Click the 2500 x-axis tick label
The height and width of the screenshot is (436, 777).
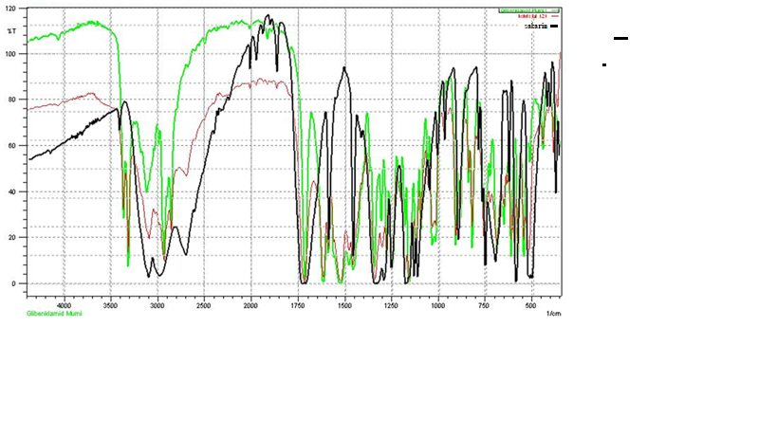click(x=204, y=305)
